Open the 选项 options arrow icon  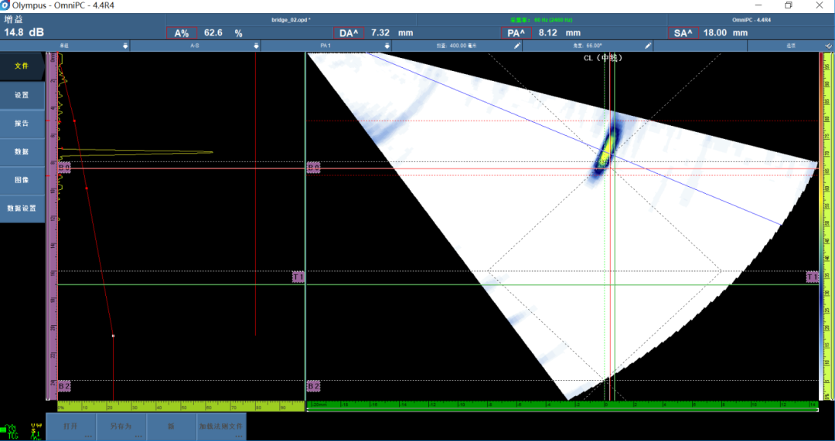[828, 46]
